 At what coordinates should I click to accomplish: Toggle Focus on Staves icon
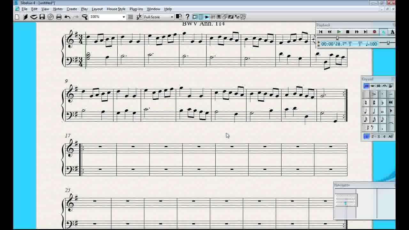point(130,17)
